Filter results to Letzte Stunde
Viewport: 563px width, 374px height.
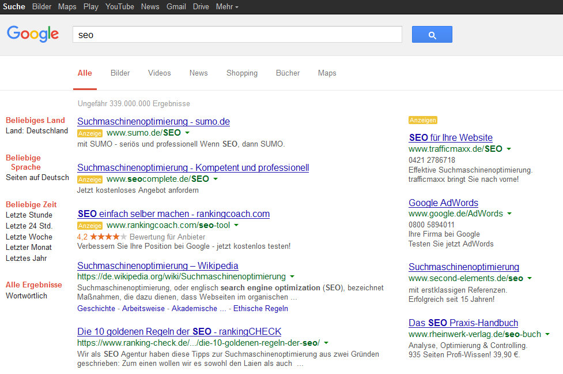coord(29,215)
